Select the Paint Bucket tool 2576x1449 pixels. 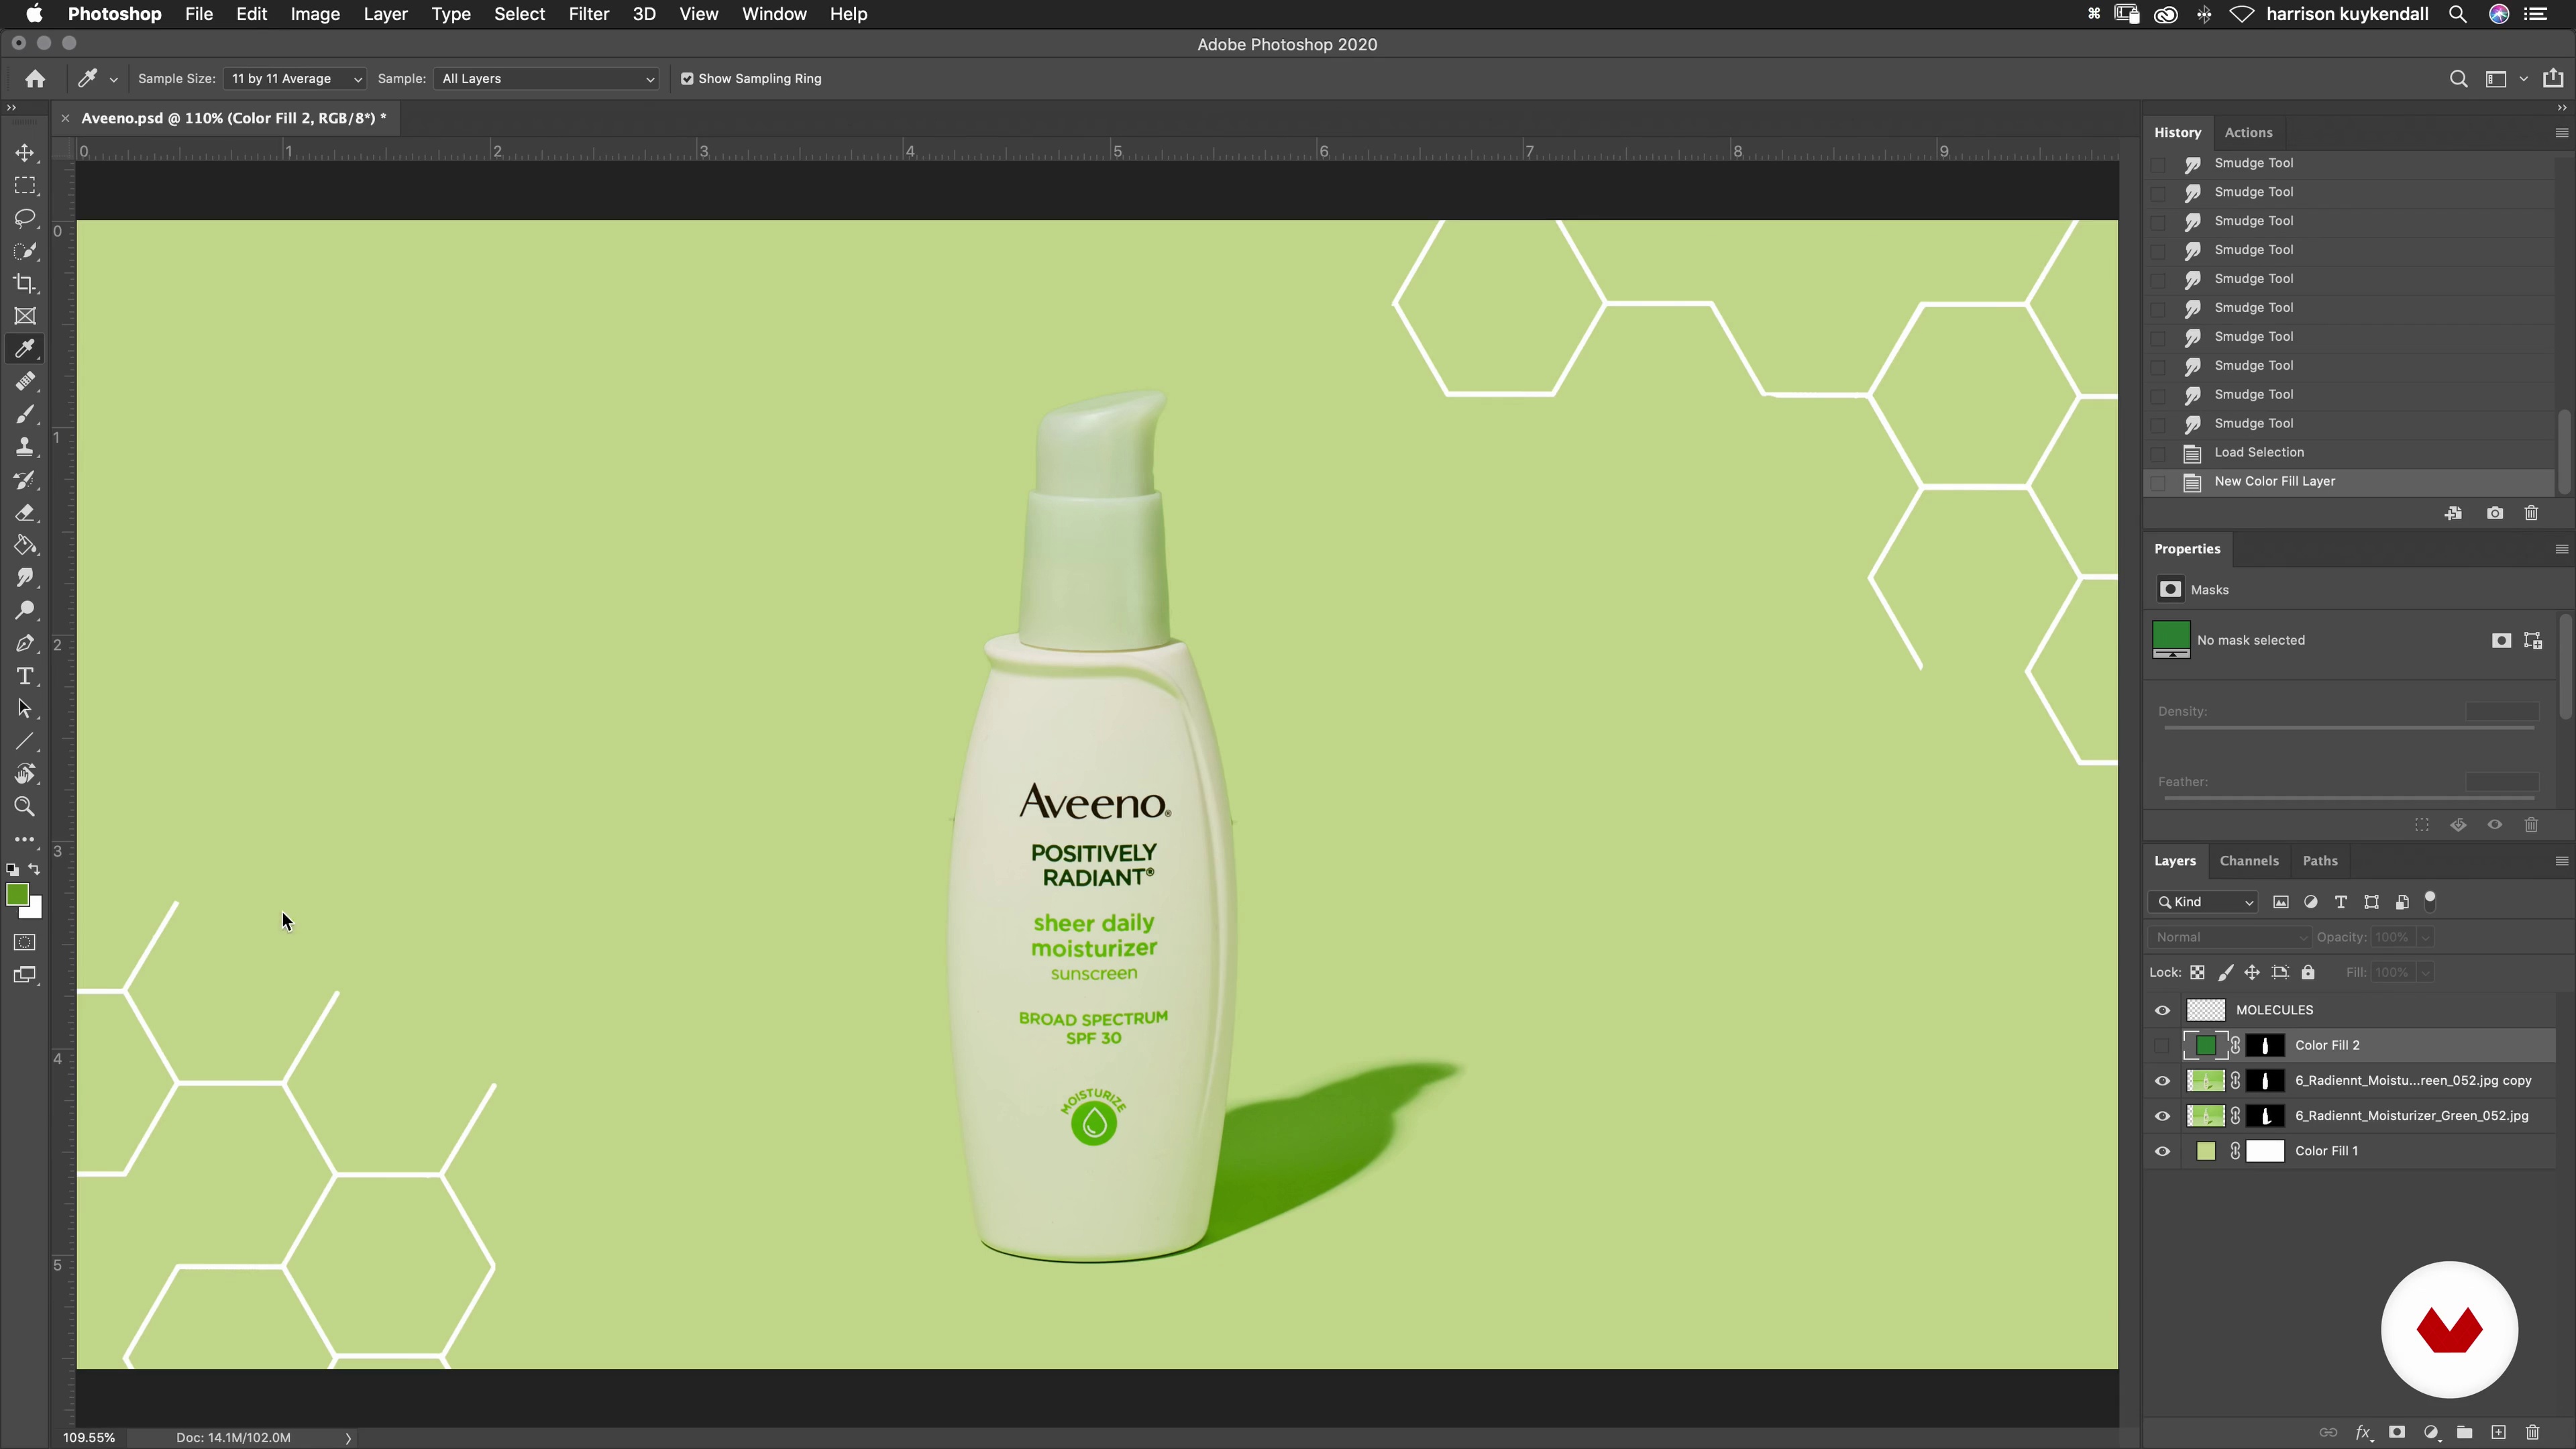tap(25, 546)
